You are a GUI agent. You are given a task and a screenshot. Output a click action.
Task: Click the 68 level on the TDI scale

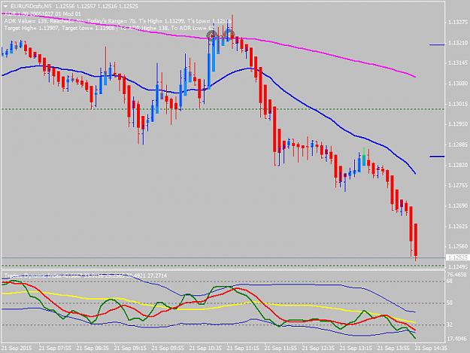450,281
